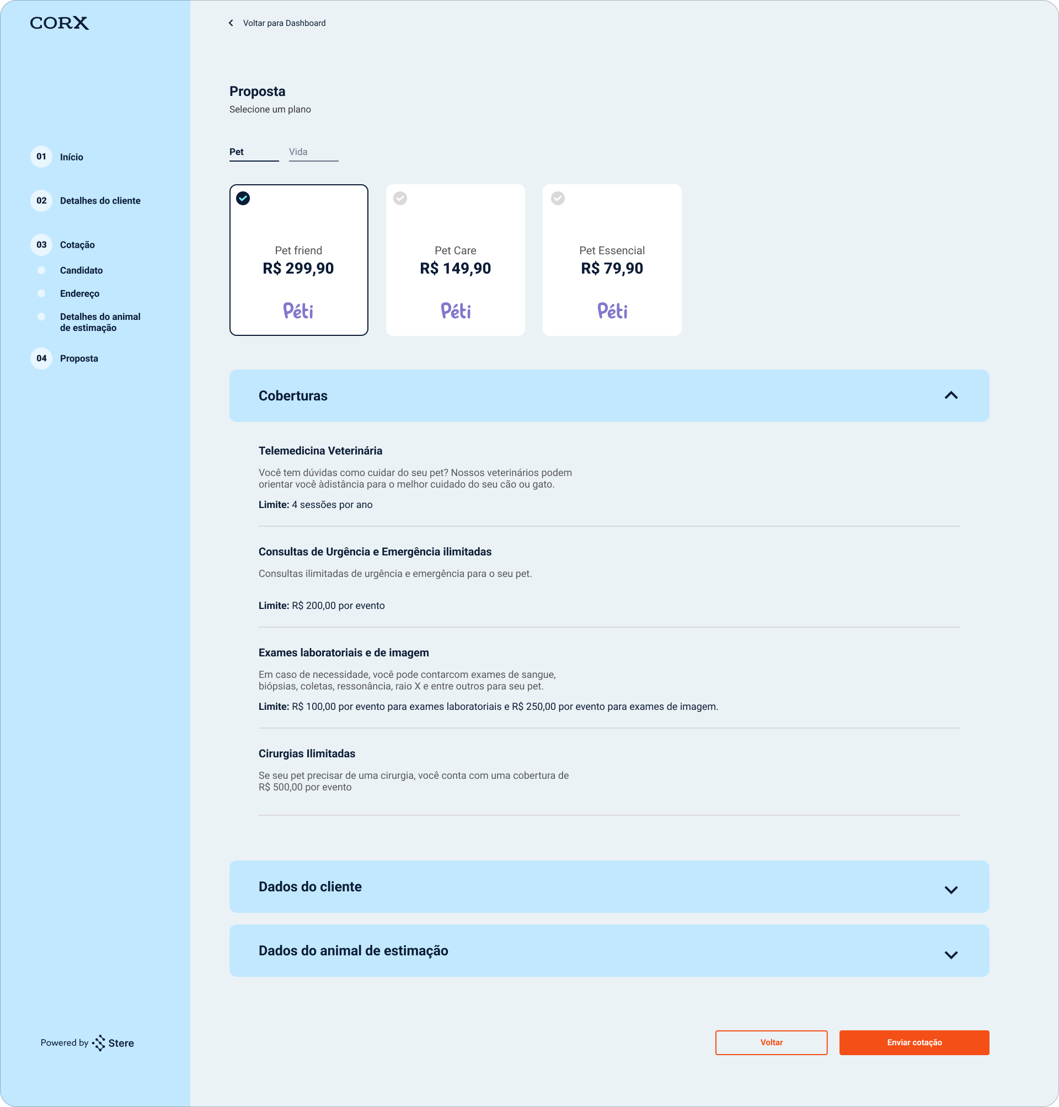Click the back arrow beside Voltar para Dashboard
Viewport: 1059px width, 1107px height.
(x=231, y=23)
